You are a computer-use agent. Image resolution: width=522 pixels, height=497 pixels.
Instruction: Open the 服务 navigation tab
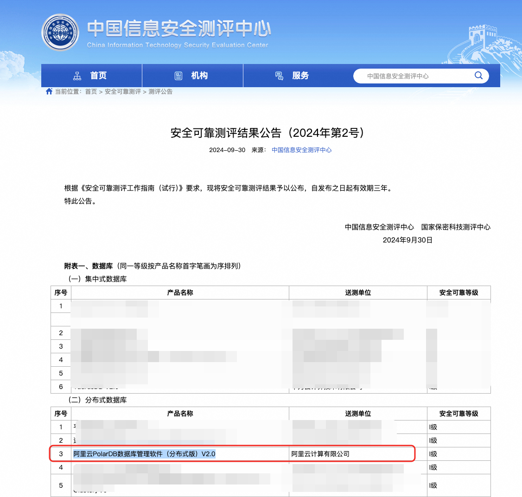click(293, 76)
